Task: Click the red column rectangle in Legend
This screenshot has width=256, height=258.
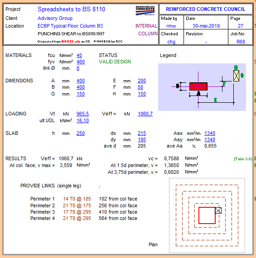Action: [x=198, y=86]
